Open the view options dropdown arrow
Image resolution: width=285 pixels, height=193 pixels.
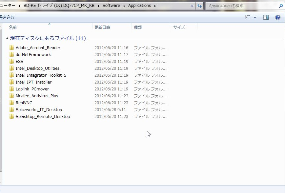[255, 17]
